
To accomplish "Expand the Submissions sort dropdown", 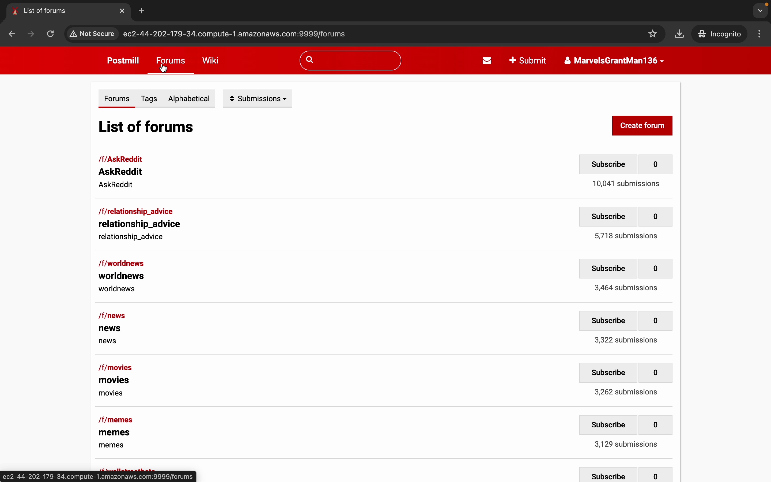I will tap(258, 99).
